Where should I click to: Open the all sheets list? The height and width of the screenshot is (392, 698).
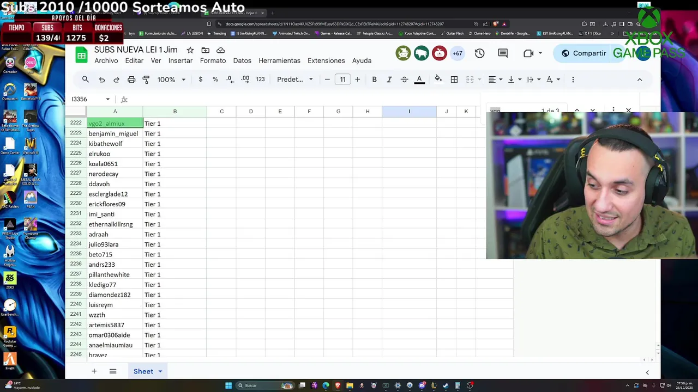pyautogui.click(x=113, y=371)
